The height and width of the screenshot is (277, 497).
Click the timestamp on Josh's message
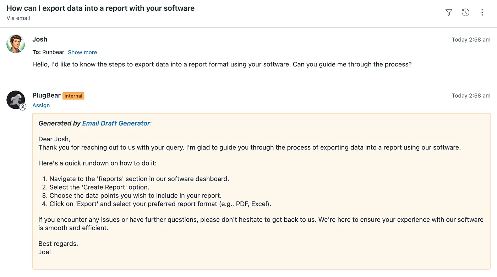471,40
